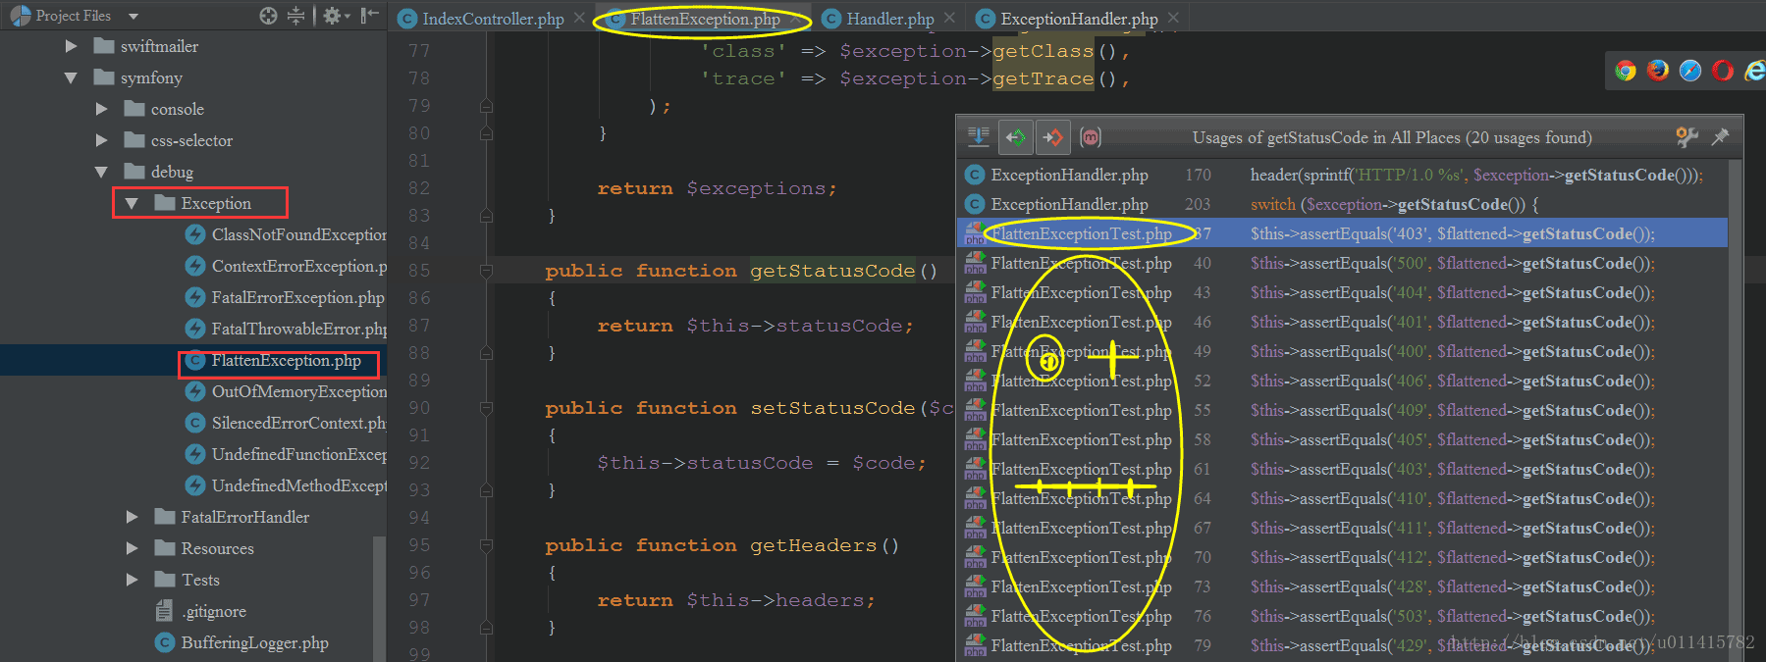Toggle show write access usages
This screenshot has height=662, width=1766.
click(x=1052, y=137)
